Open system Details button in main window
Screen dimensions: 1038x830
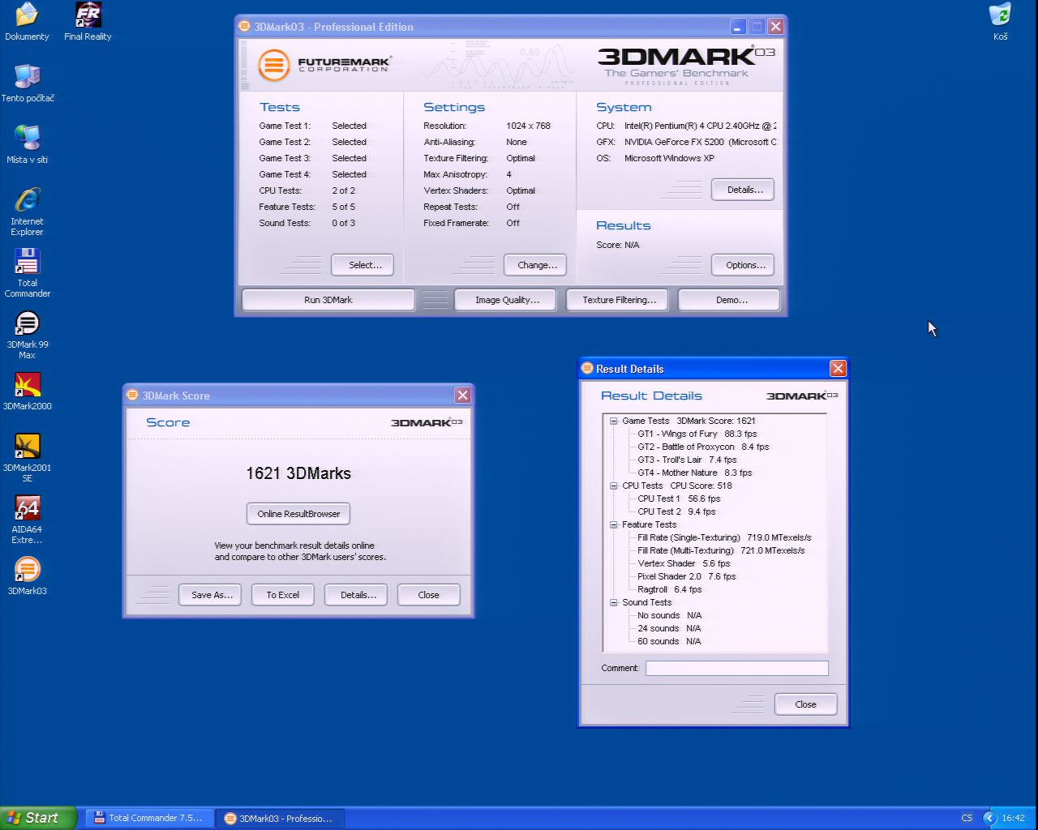point(743,190)
